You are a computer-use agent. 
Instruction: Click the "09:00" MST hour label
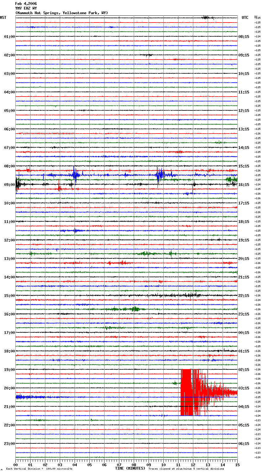pos(9,185)
